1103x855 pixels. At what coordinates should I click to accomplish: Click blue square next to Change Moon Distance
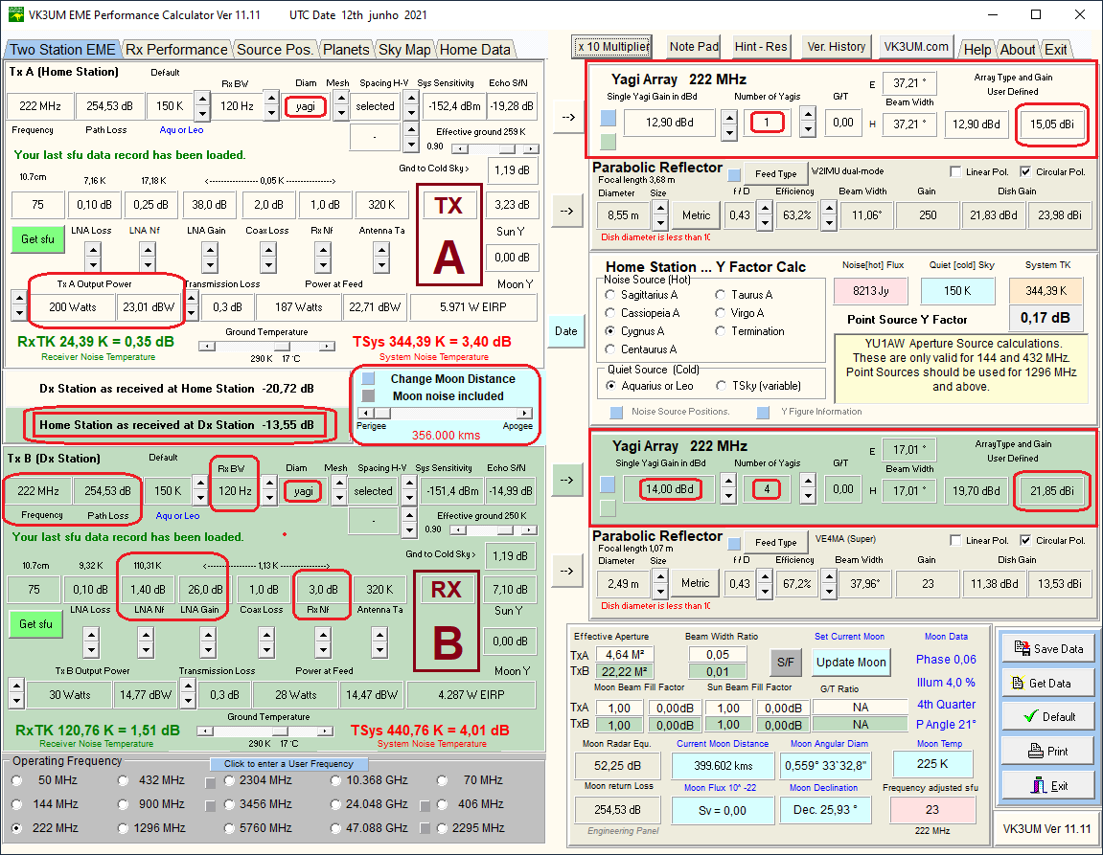pos(369,379)
